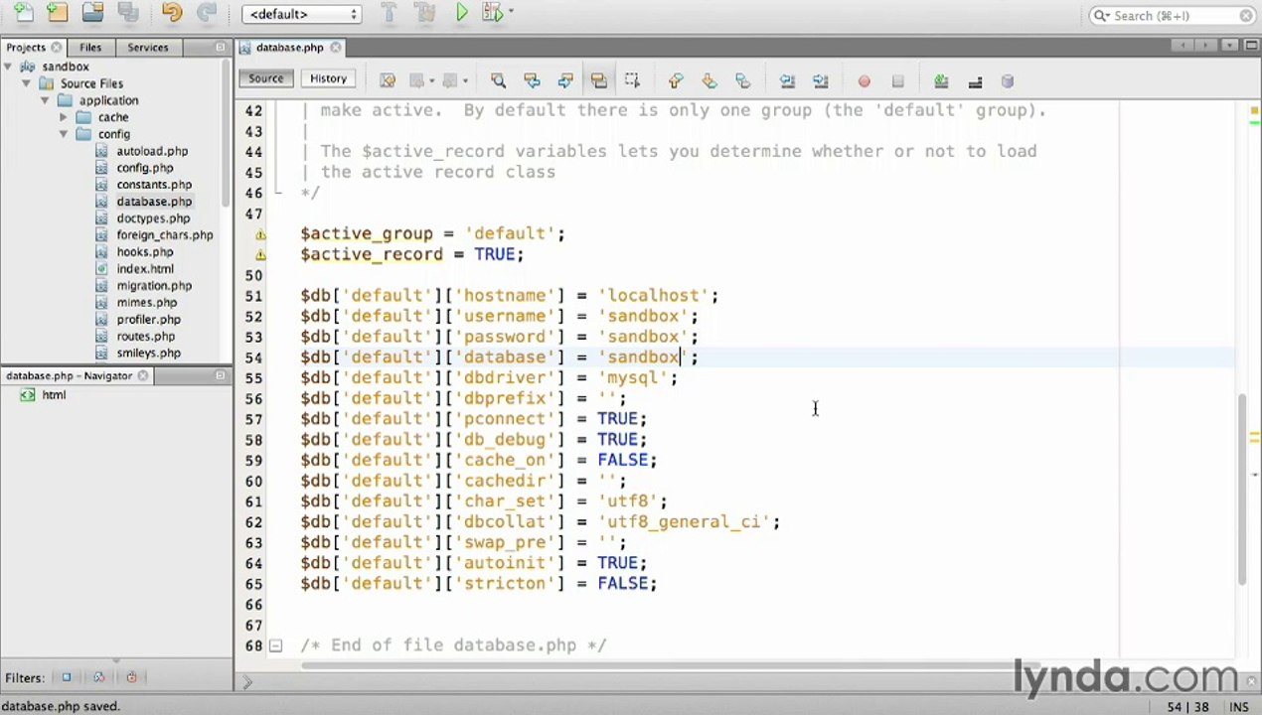Open config.php in the project tree
1262x715 pixels.
point(145,168)
